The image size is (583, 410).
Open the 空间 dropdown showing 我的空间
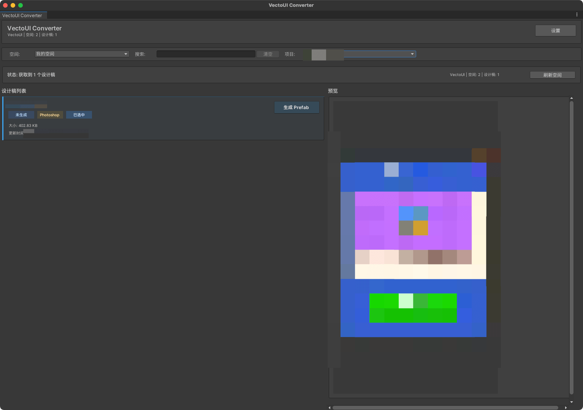coord(82,54)
